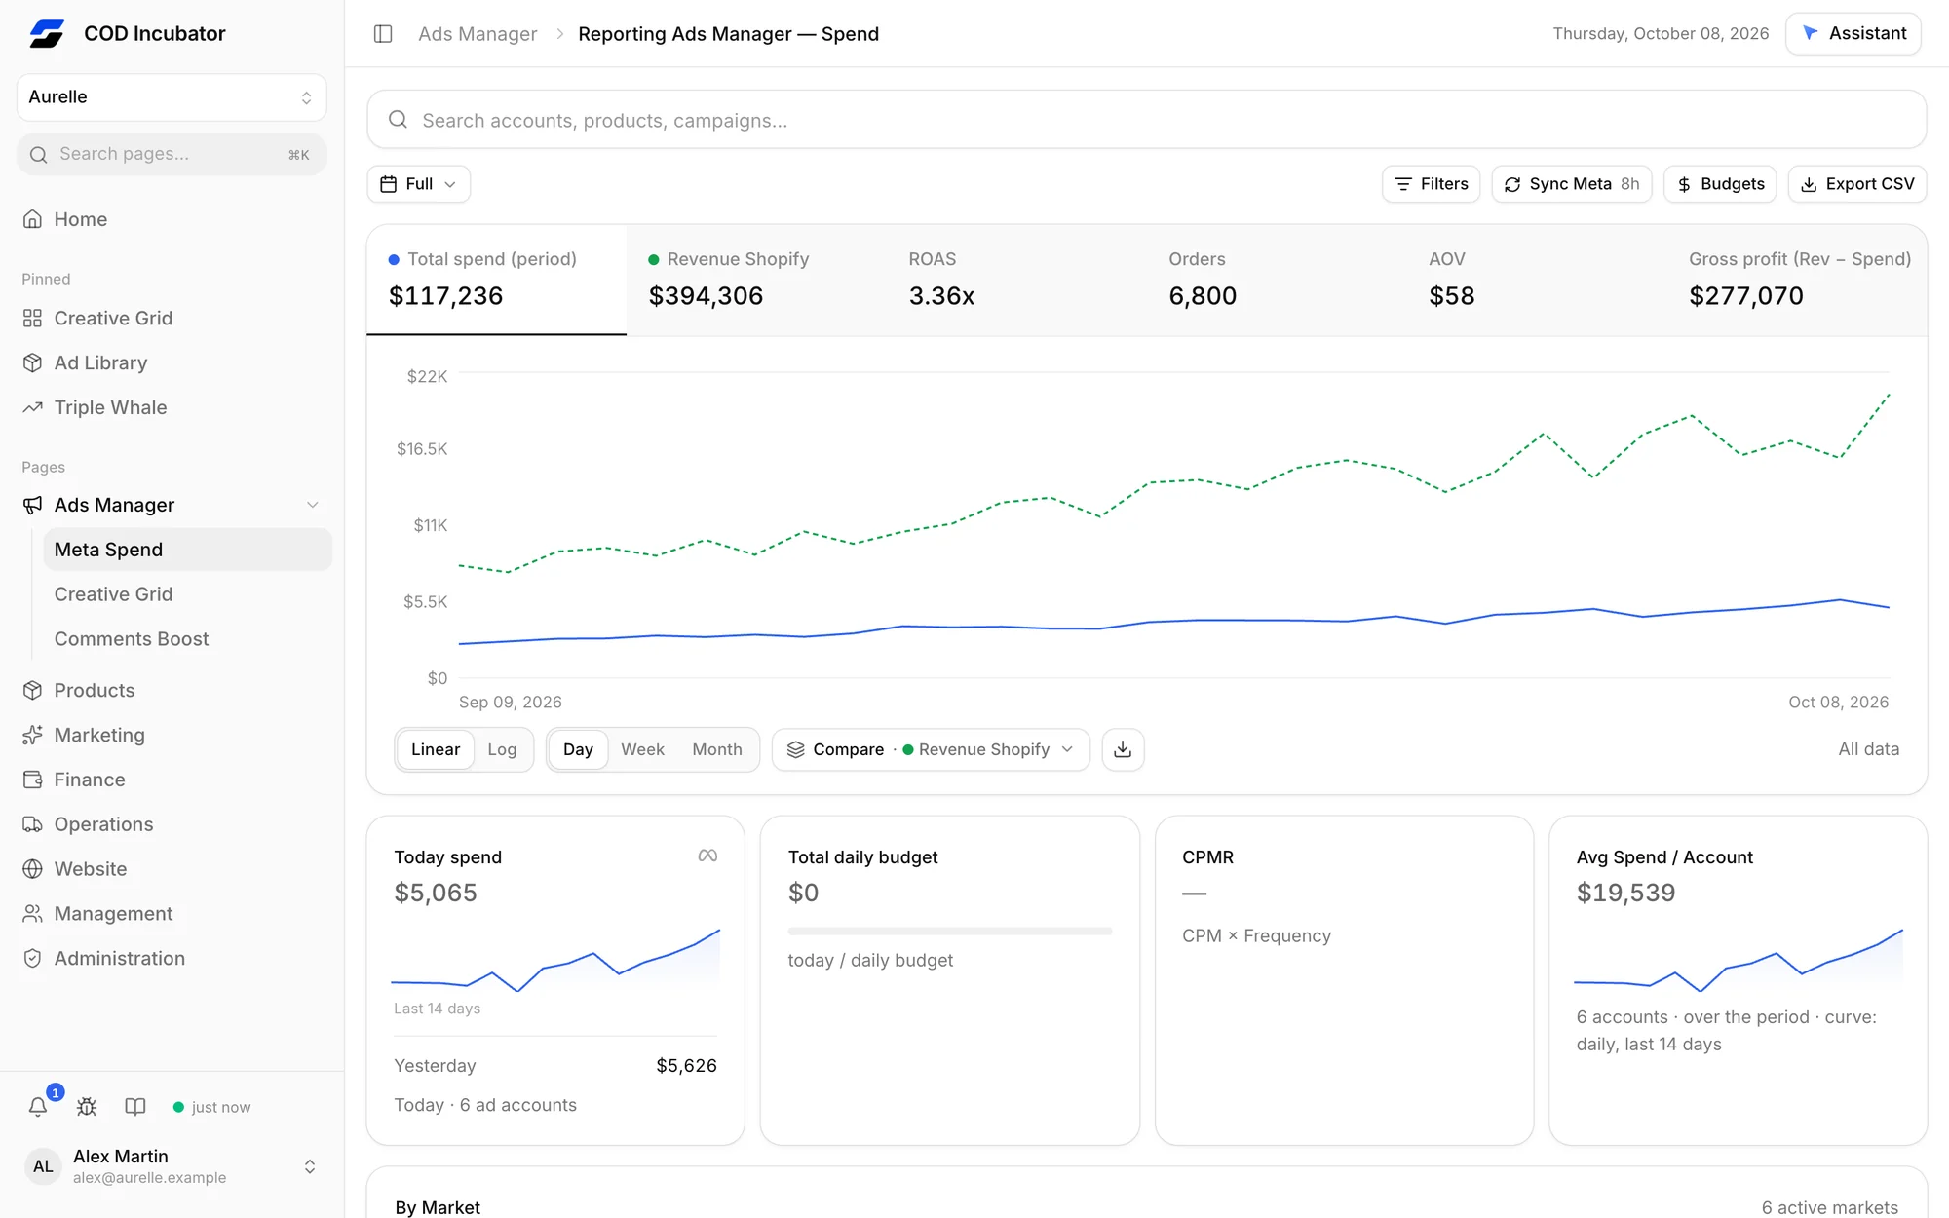Select the Total spend metric tab

click(496, 281)
